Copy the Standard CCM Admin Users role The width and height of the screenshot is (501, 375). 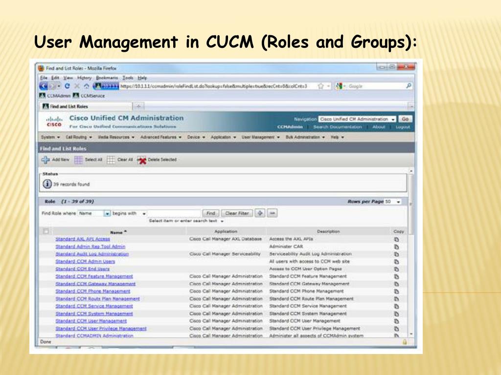(x=396, y=262)
